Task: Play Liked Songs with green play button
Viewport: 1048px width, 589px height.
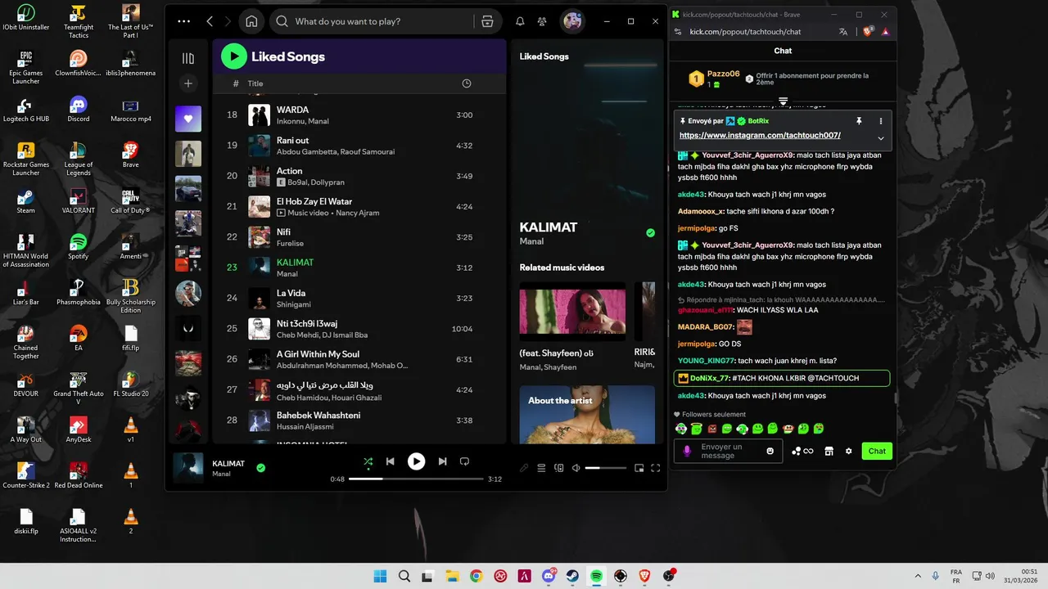Action: coord(234,56)
